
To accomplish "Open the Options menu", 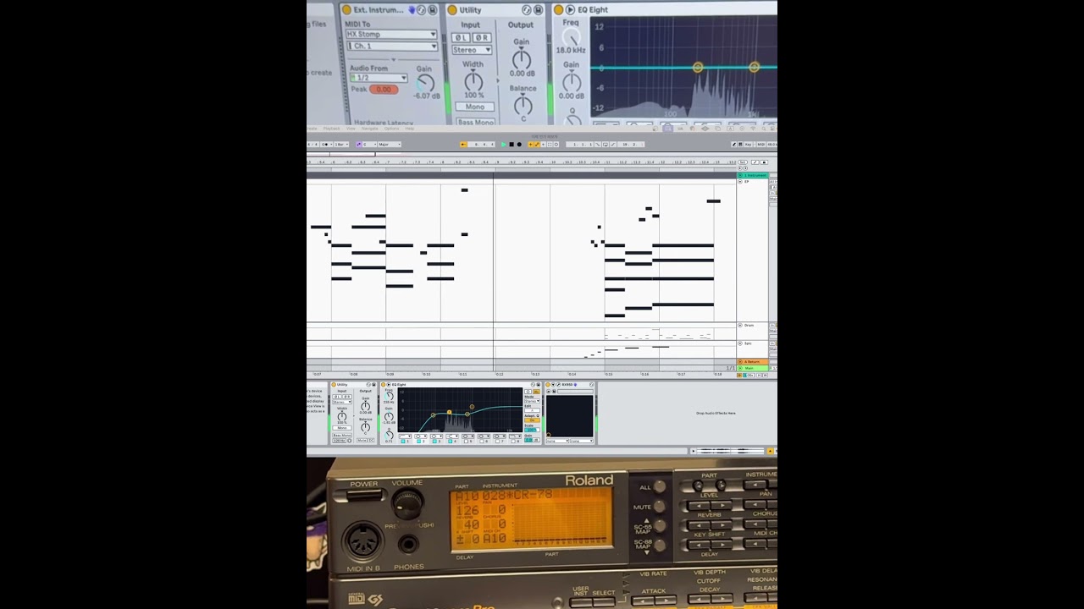I will (393, 129).
